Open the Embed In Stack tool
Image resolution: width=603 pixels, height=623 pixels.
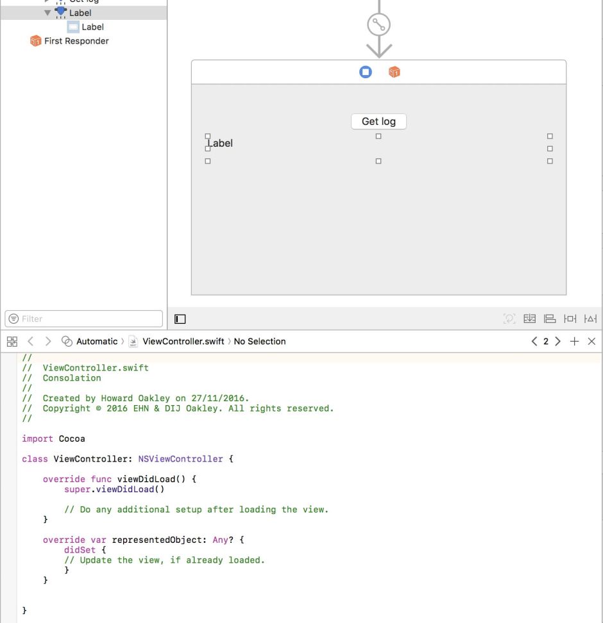[x=530, y=319]
